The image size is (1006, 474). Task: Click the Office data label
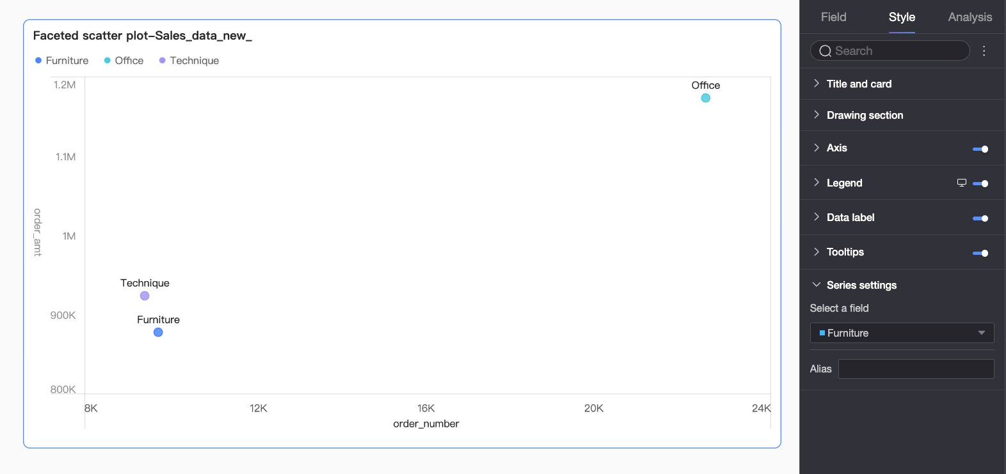(706, 85)
